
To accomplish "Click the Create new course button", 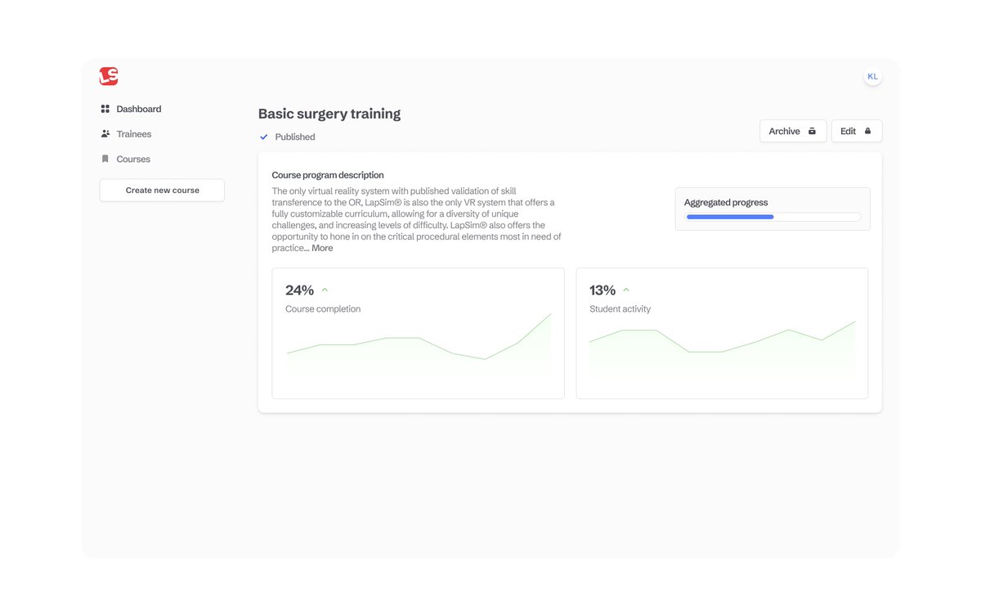I will (162, 191).
